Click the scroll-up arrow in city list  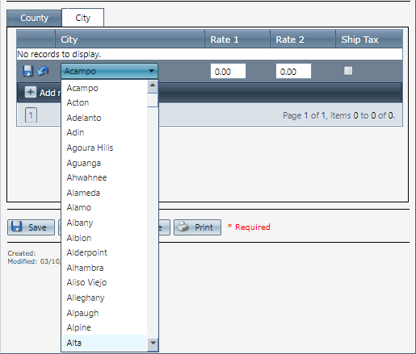click(153, 85)
